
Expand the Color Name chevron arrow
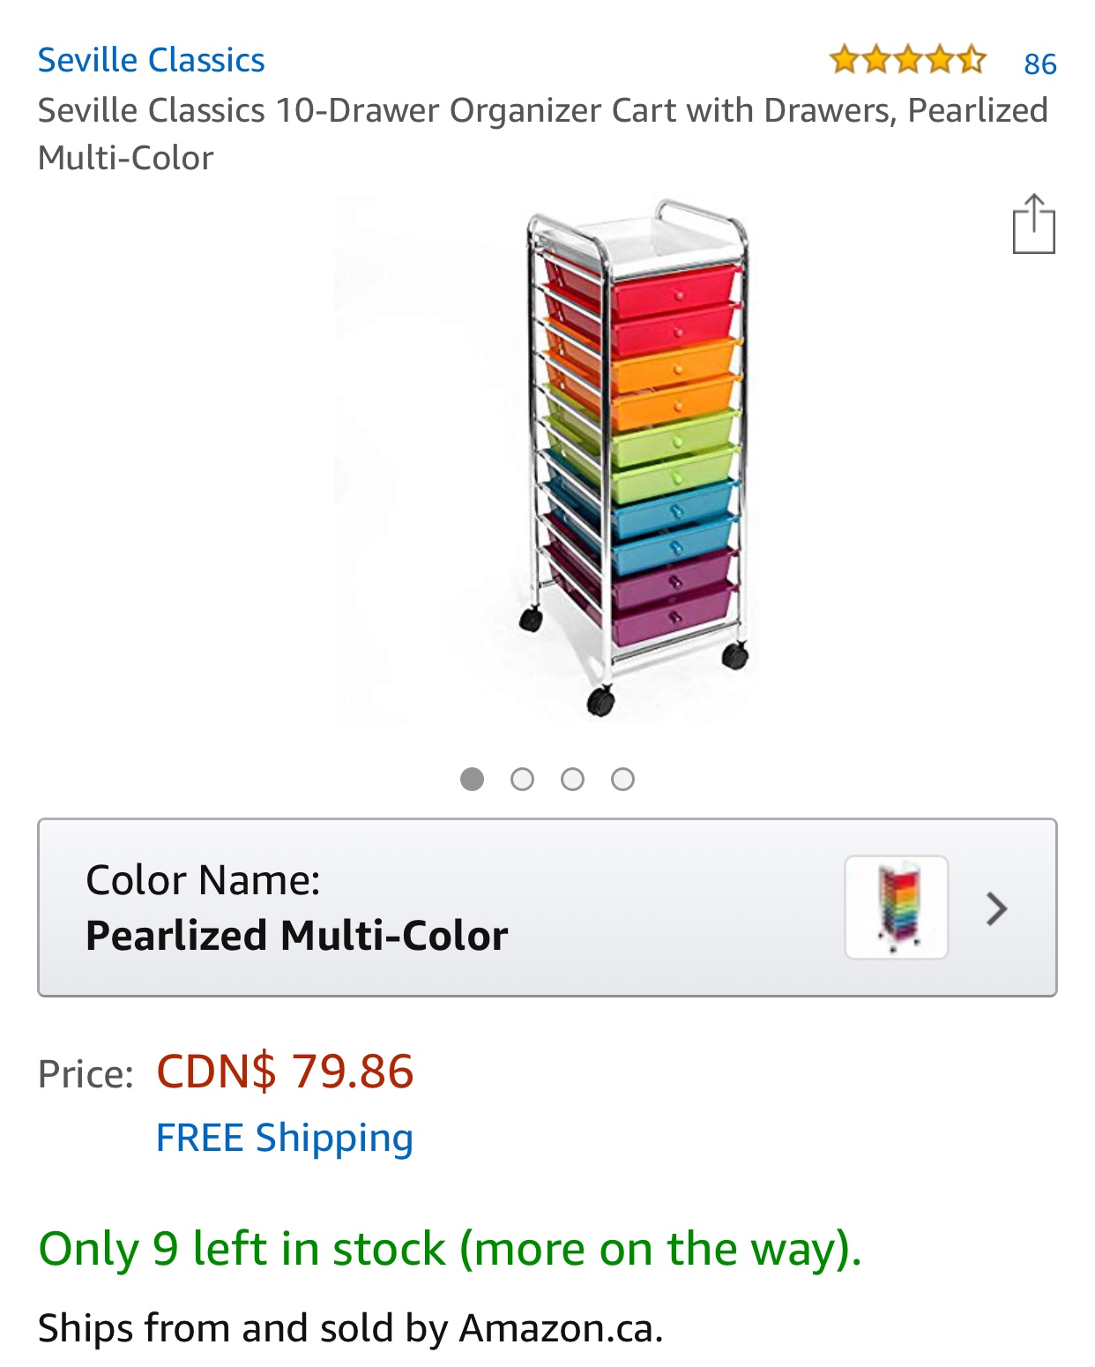click(x=996, y=908)
